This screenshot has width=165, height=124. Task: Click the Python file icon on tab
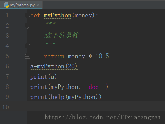click(6, 5)
